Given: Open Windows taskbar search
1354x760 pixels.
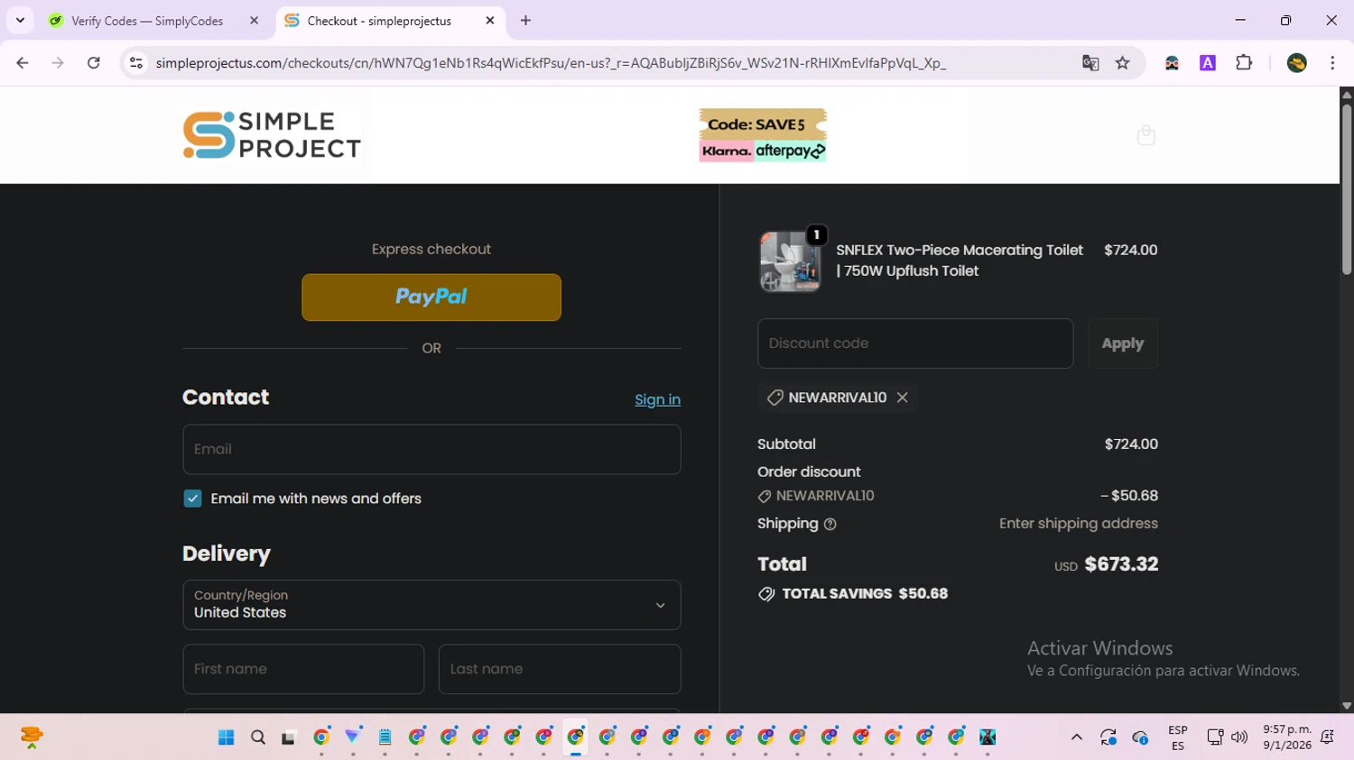Looking at the screenshot, I should pos(258,737).
